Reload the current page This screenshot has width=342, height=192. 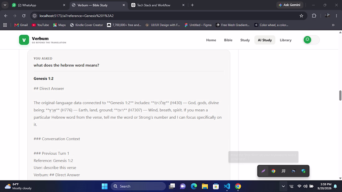click(x=24, y=16)
